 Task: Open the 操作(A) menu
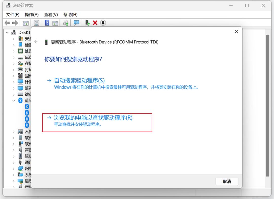(x=31, y=15)
